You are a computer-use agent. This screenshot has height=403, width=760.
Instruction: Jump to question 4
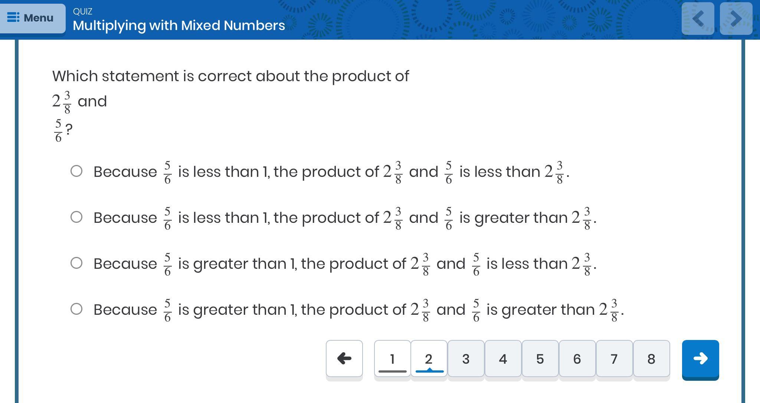(503, 359)
